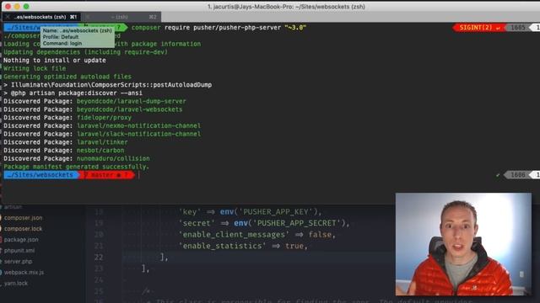Click the 'Profile: Default' line in the tab tooltip
This screenshot has height=303, width=540.
coord(61,37)
